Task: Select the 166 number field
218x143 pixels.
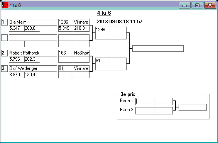Action: 66,53
